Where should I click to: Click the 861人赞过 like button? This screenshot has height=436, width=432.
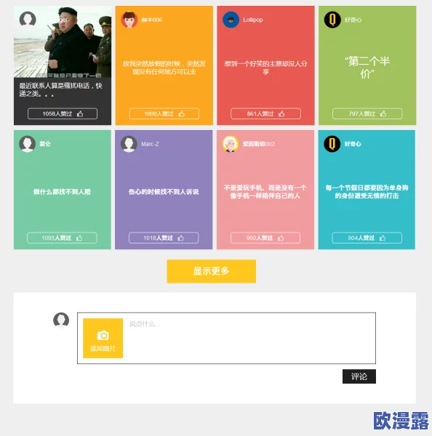point(265,113)
